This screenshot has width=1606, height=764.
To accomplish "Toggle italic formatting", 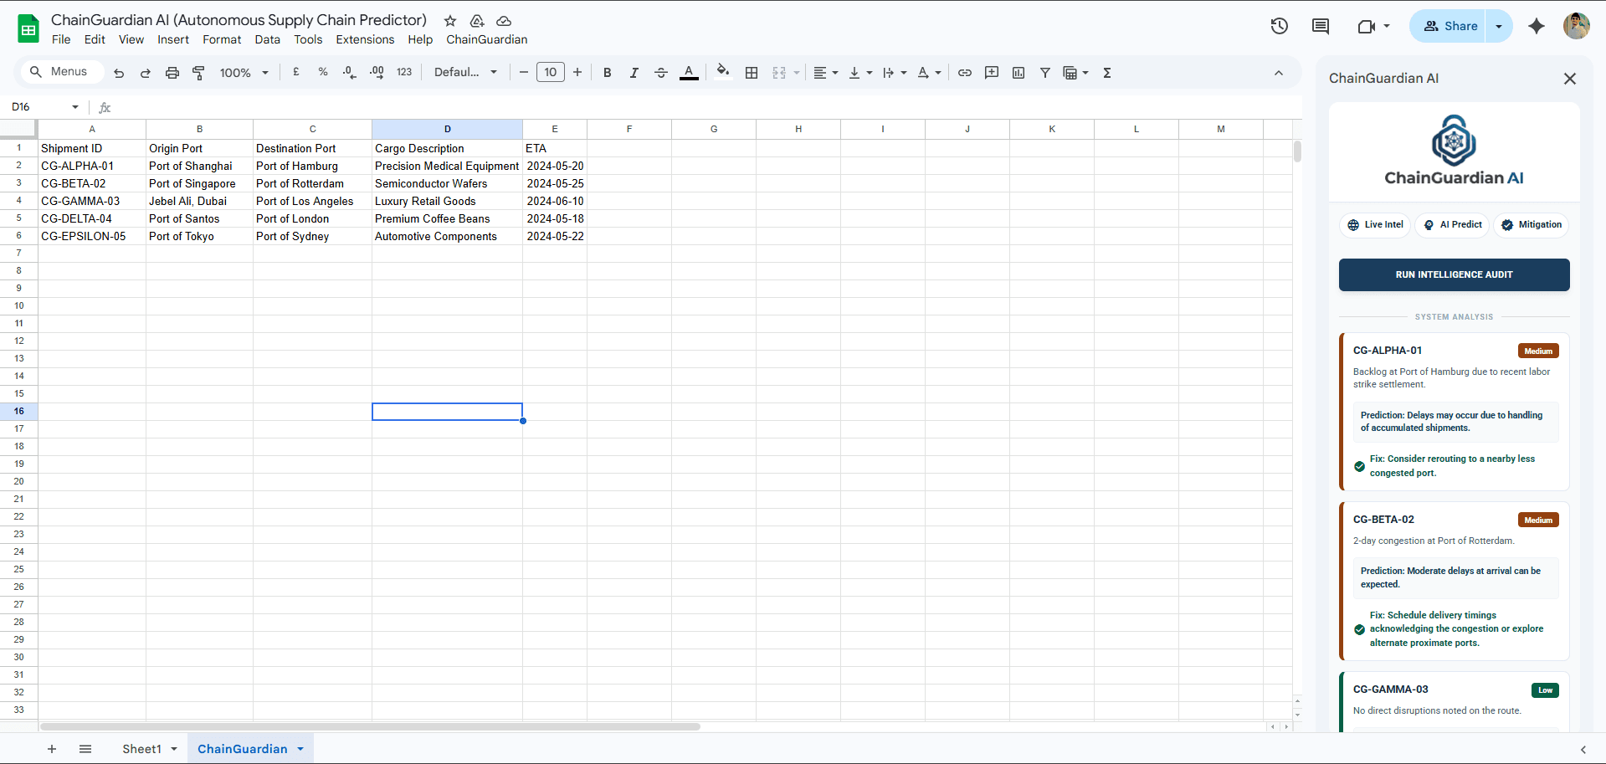I will click(634, 73).
